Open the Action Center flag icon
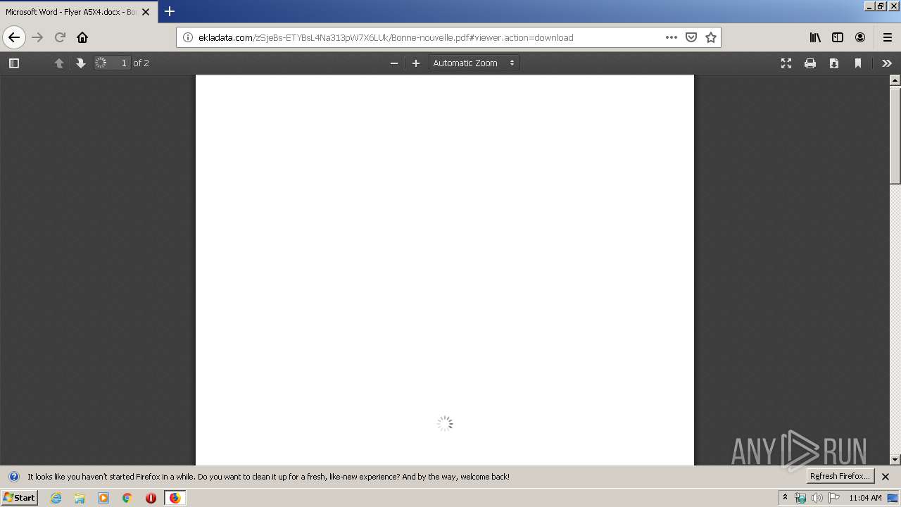The height and width of the screenshot is (507, 901). point(834,498)
